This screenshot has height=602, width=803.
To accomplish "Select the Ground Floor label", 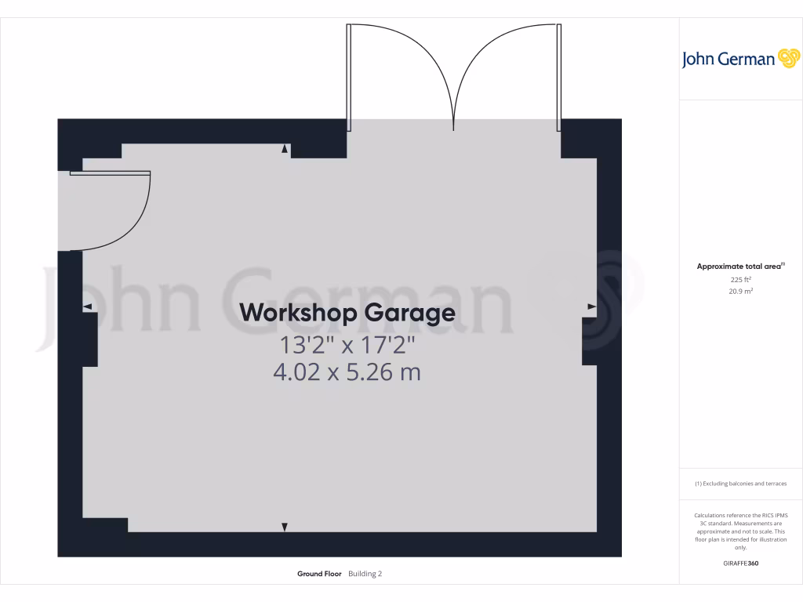I will click(319, 574).
